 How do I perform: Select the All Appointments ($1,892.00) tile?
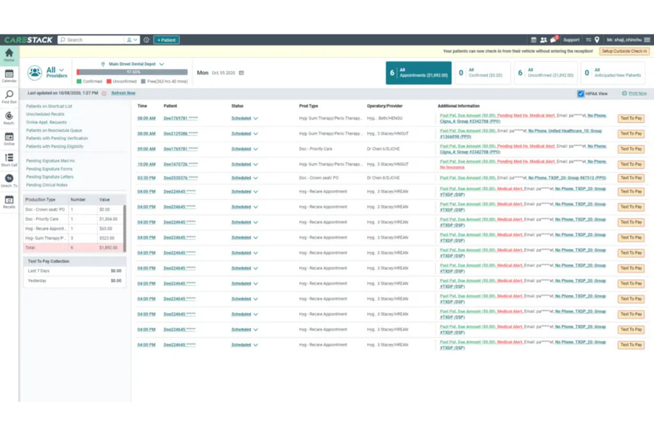418,73
